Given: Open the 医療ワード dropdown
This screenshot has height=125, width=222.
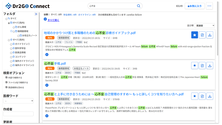Looking at the screenshot, I should click(18, 101).
